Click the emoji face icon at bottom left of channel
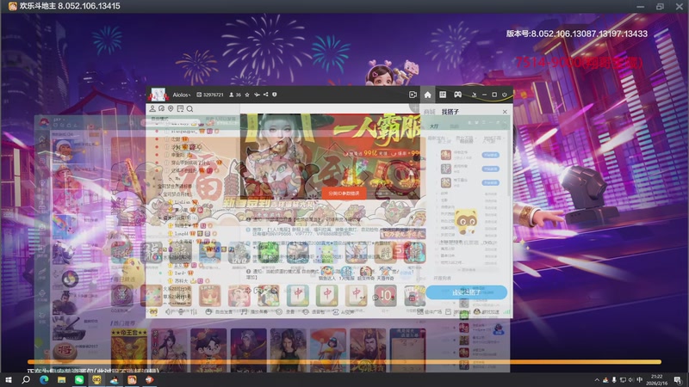The image size is (689, 387). click(x=153, y=312)
